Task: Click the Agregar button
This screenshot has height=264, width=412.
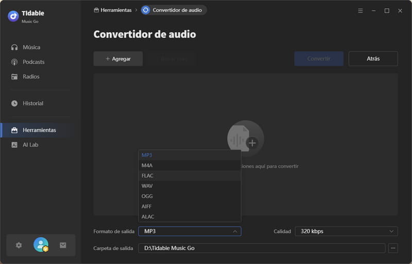Action: (118, 59)
